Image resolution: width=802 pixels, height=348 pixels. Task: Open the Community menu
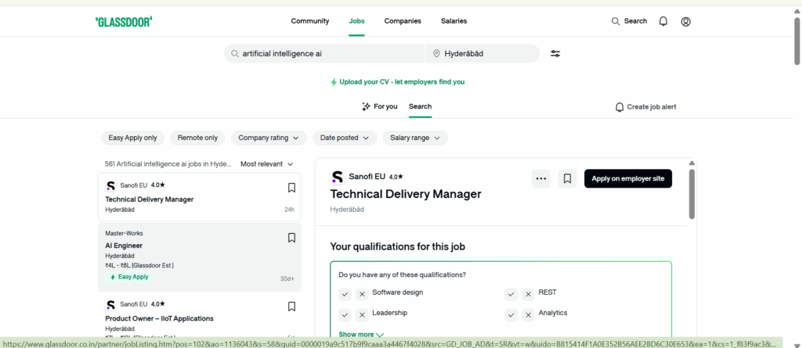[310, 21]
